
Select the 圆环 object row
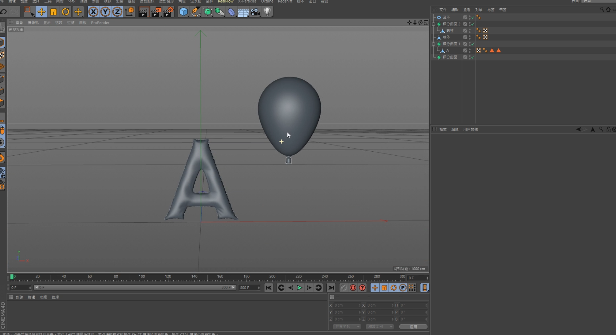[446, 17]
